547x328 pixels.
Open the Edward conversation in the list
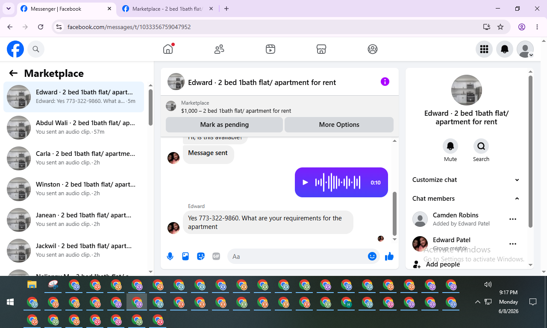tap(74, 97)
